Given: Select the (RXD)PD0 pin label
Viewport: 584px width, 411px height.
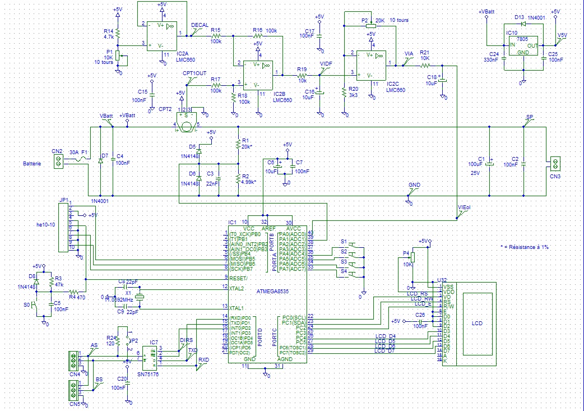Looking at the screenshot, I should [240, 318].
